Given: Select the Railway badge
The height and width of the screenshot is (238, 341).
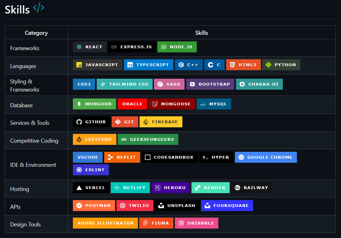Looking at the screenshot, I should (x=252, y=188).
